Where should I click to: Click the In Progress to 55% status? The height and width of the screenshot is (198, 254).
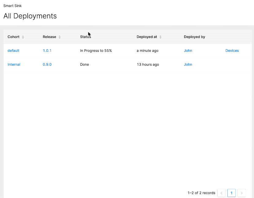click(x=96, y=51)
